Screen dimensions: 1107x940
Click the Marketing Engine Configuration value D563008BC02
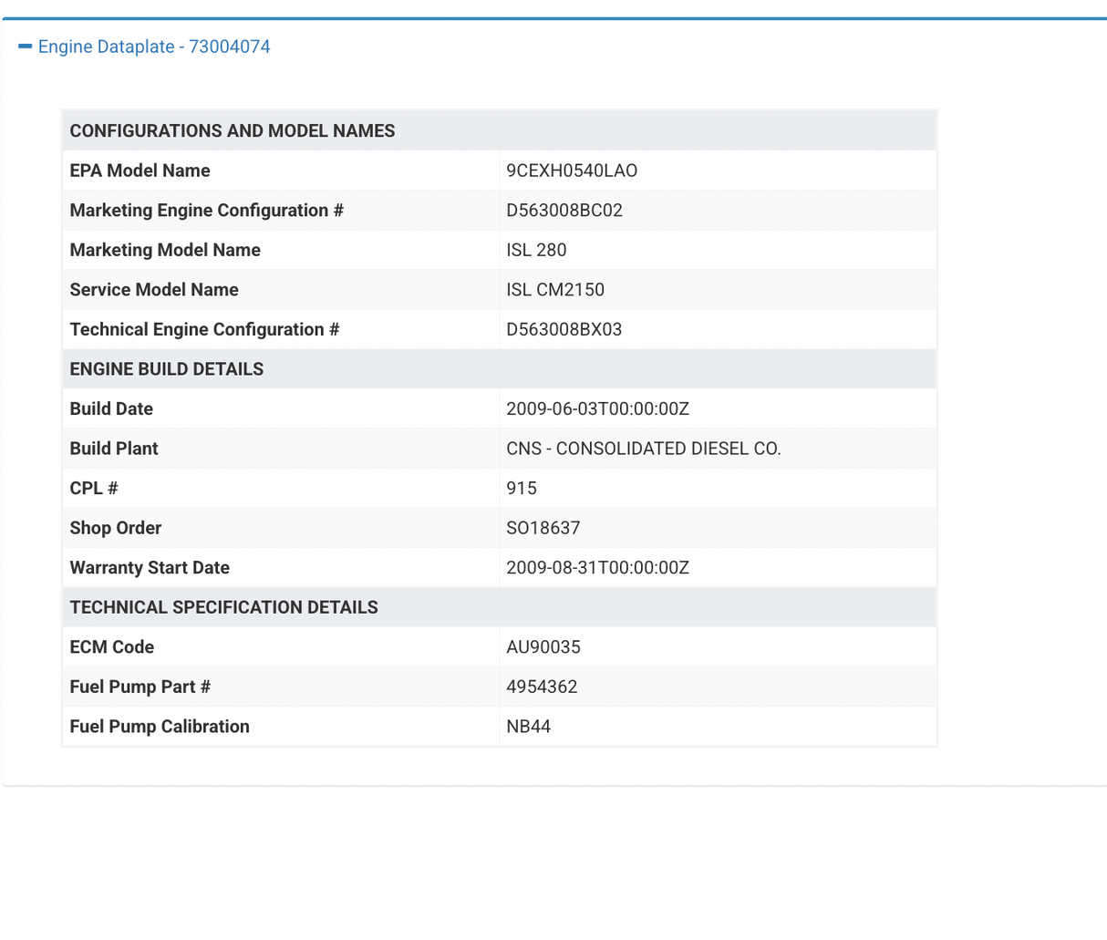[564, 211]
